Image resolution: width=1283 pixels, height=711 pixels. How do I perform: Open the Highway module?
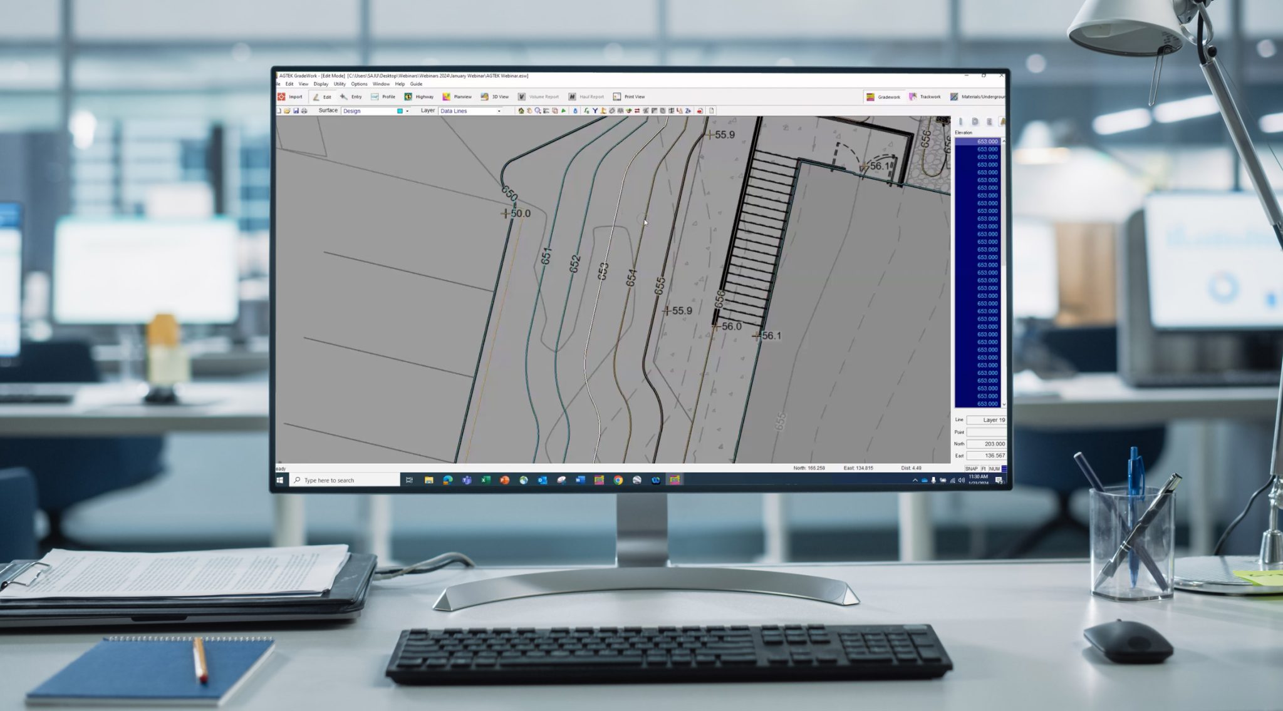tap(418, 96)
